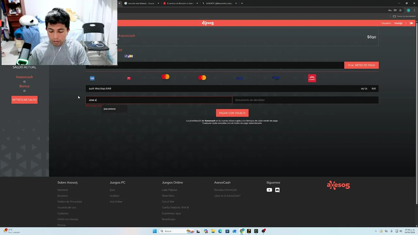Open Nosotros footer link
The image size is (418, 235).
(x=63, y=190)
